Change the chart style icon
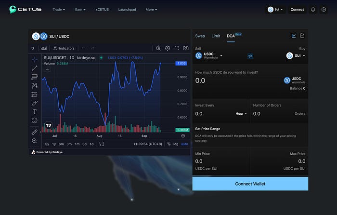Image resolution: width=337 pixels, height=215 pixels. coord(44,48)
